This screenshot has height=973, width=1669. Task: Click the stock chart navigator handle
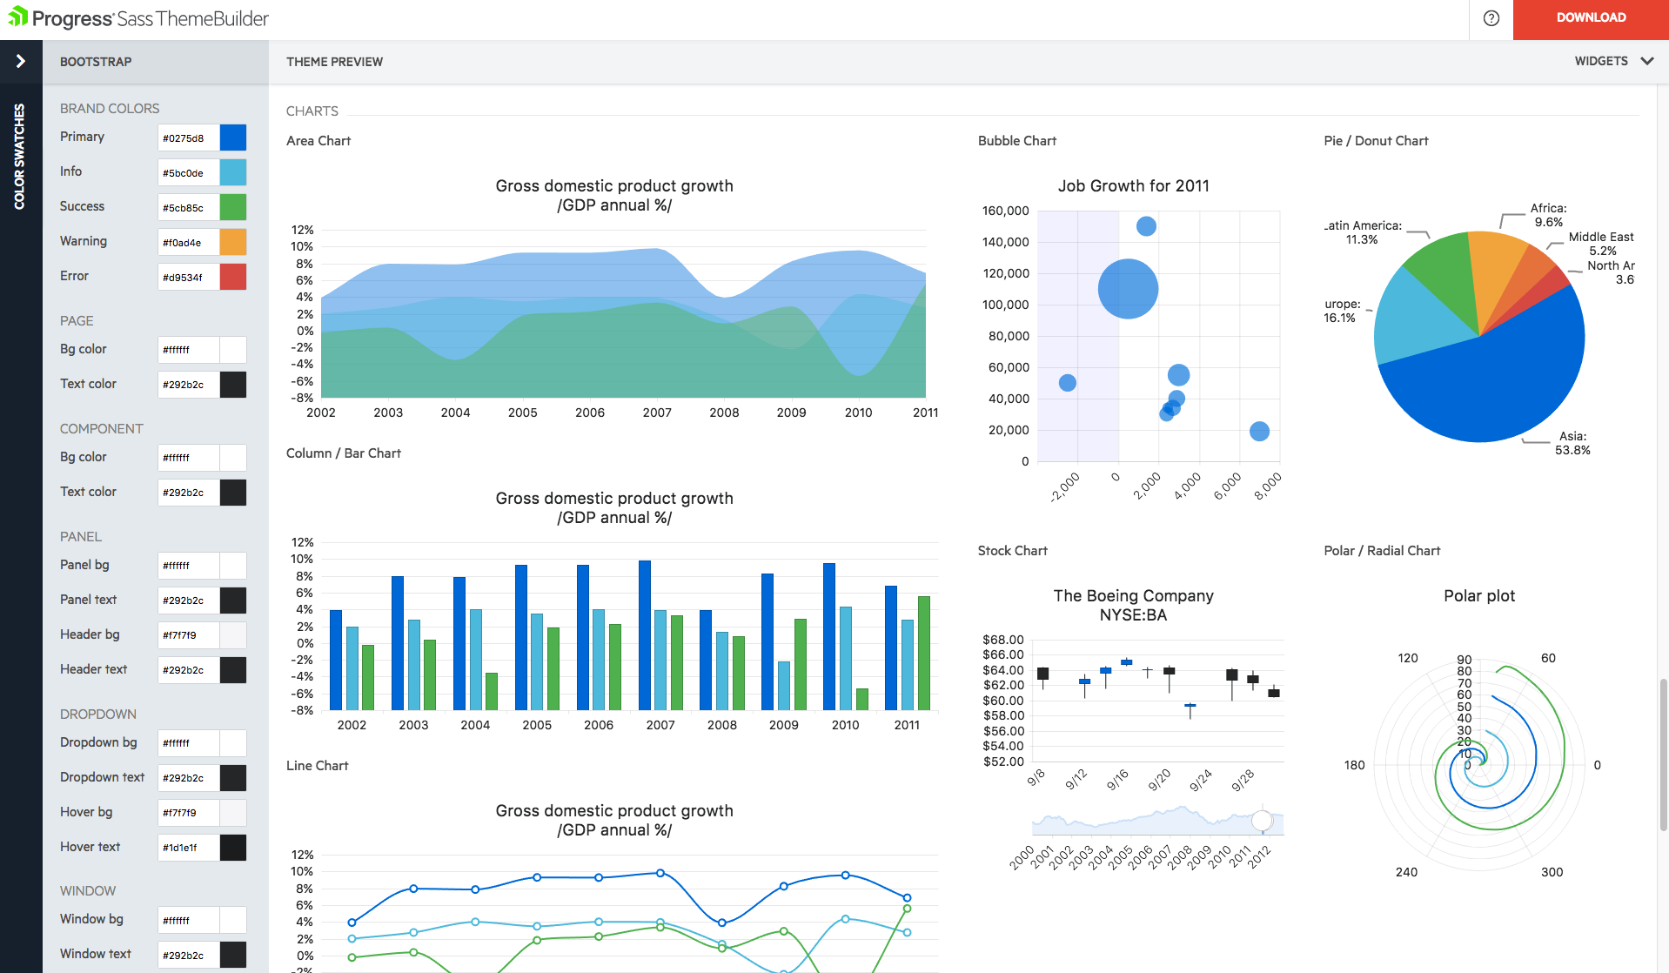coord(1261,821)
